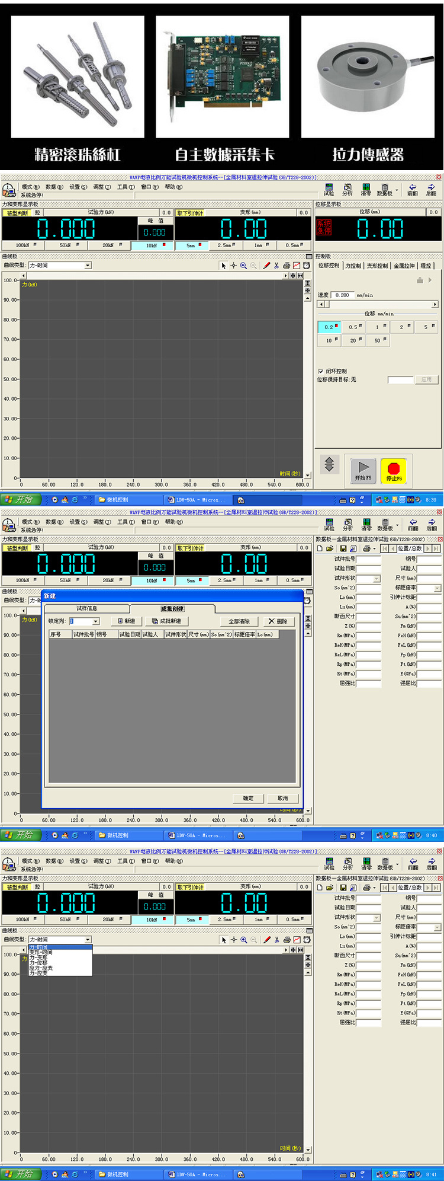Toggle the 闭环控制 checkbox

(321, 371)
